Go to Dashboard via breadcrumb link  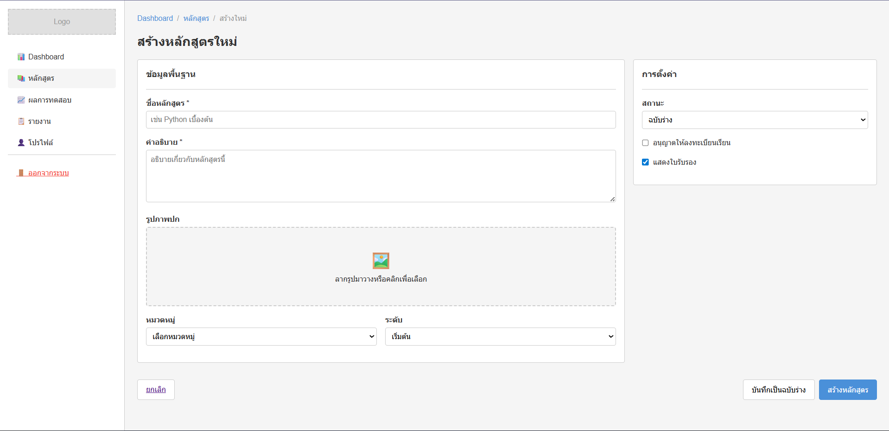pos(155,19)
